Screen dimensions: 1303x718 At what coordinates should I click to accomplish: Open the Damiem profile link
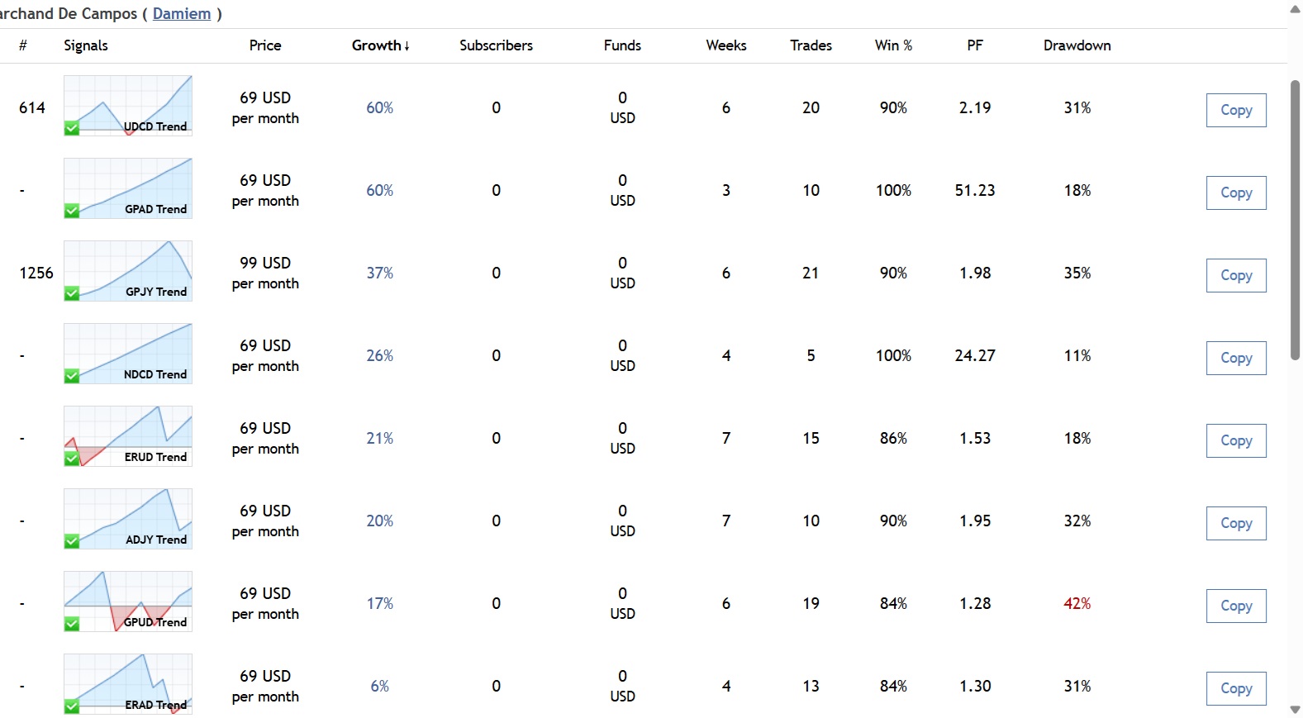click(182, 14)
